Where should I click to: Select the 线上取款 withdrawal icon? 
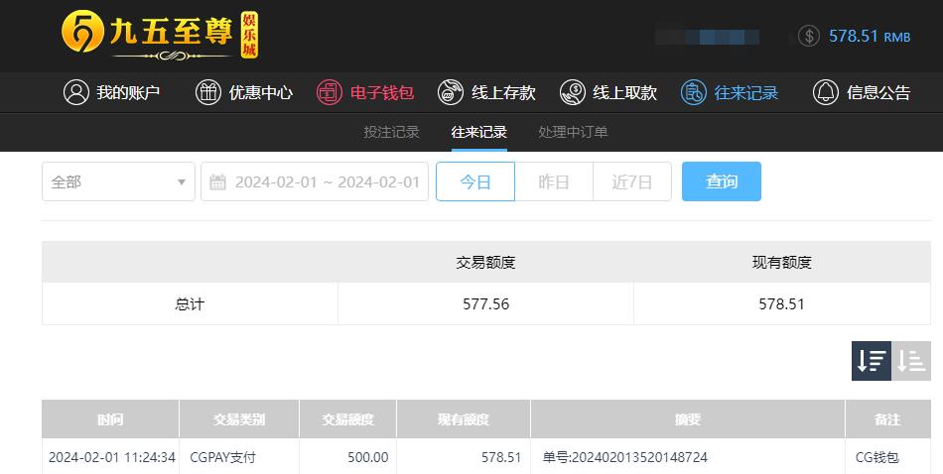pyautogui.click(x=573, y=92)
